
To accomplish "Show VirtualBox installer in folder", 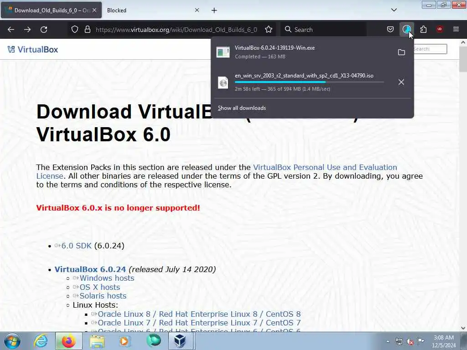I will click(x=401, y=52).
